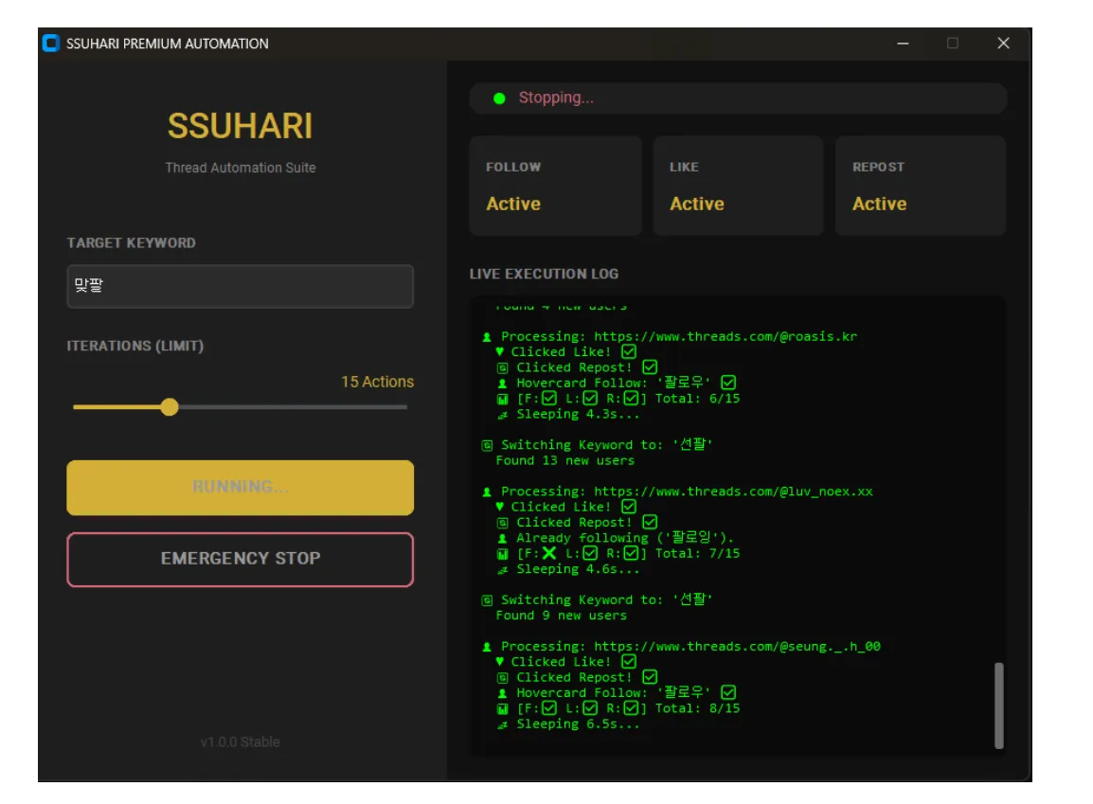Click the SSUHARI app icon in title bar
Screen dimensions: 1093x804
click(51, 44)
